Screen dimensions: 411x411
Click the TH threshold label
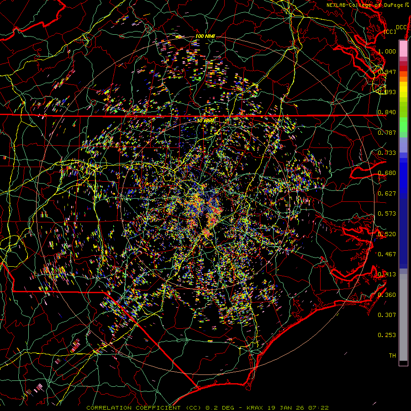click(392, 355)
